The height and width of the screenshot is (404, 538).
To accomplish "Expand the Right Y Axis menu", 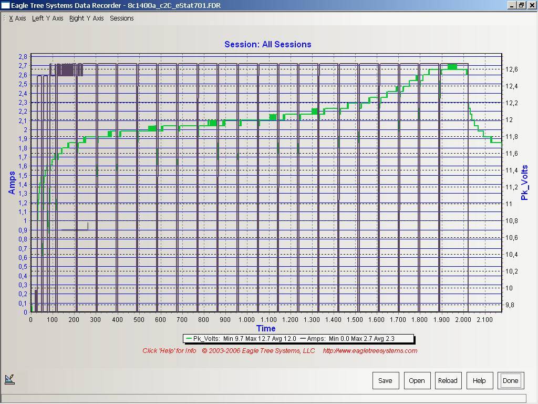I will [x=86, y=18].
